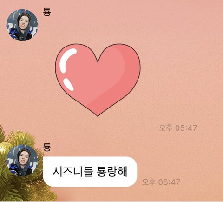Open 통's profile picture above the heart sticker
Screen dimensions: 223x202
(22, 25)
